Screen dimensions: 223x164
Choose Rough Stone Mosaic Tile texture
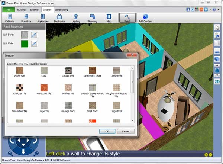(116, 91)
